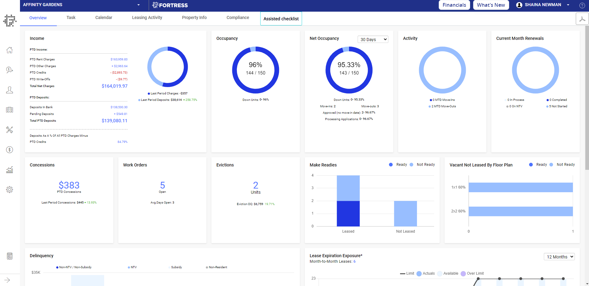Click the "Deposits In Bank" $138,530.30 value
Screen dimensions: 589x286
[119, 107]
